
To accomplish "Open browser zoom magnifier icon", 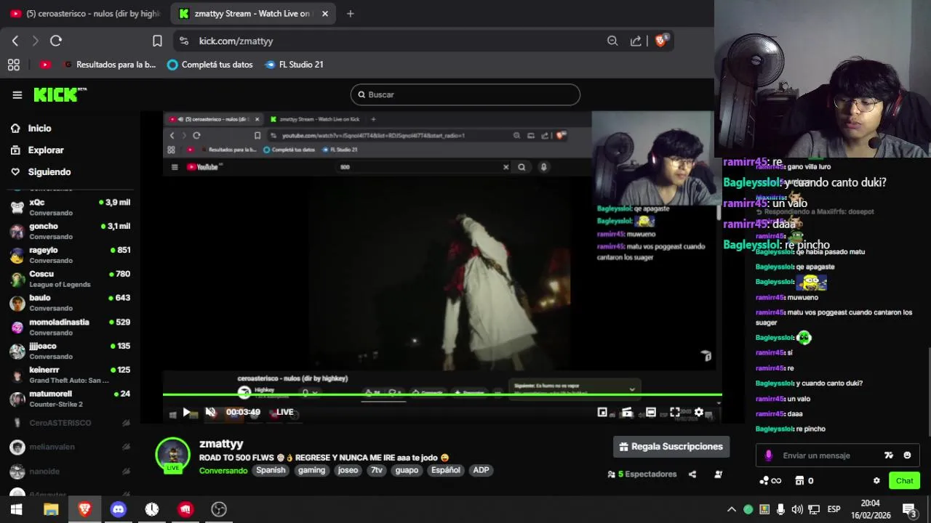I will pyautogui.click(x=612, y=41).
